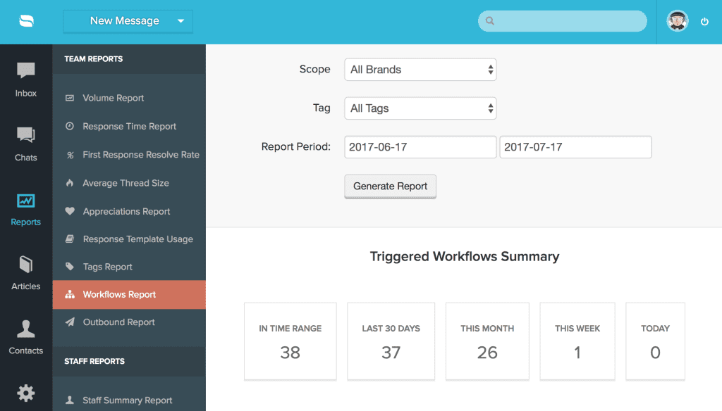Expand the New Message dropdown arrow
This screenshot has height=411, width=722.
tap(181, 21)
